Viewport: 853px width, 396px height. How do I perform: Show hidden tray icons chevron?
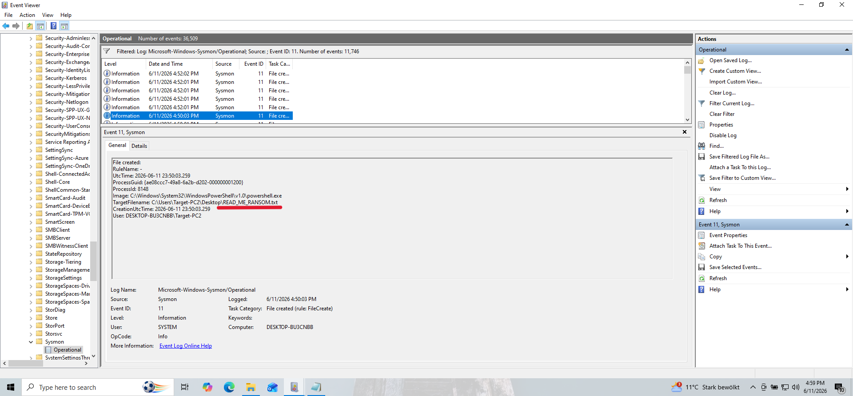coord(753,387)
